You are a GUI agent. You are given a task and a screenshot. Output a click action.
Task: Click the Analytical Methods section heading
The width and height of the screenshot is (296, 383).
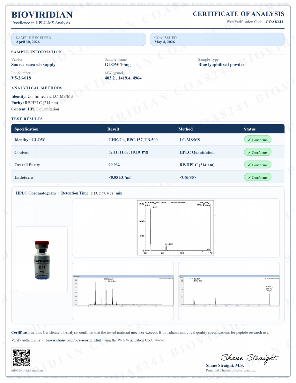pos(37,88)
